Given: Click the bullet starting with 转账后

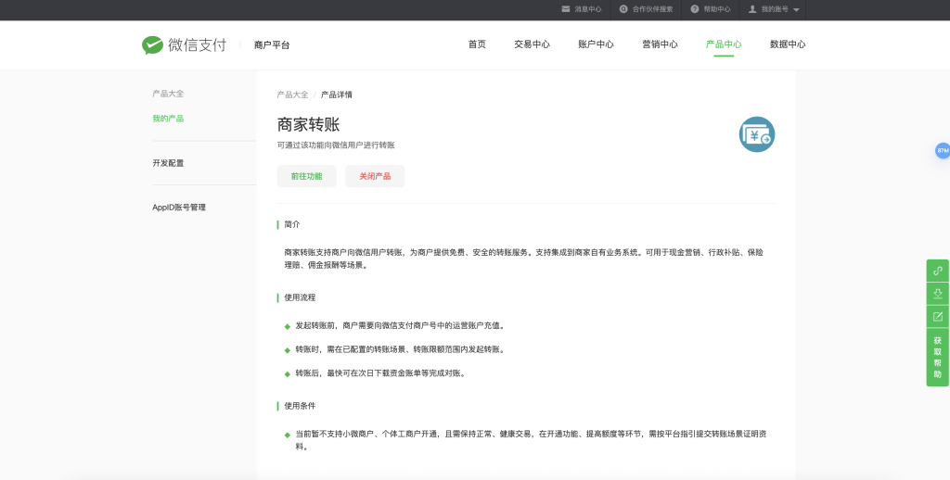Looking at the screenshot, I should [x=380, y=373].
